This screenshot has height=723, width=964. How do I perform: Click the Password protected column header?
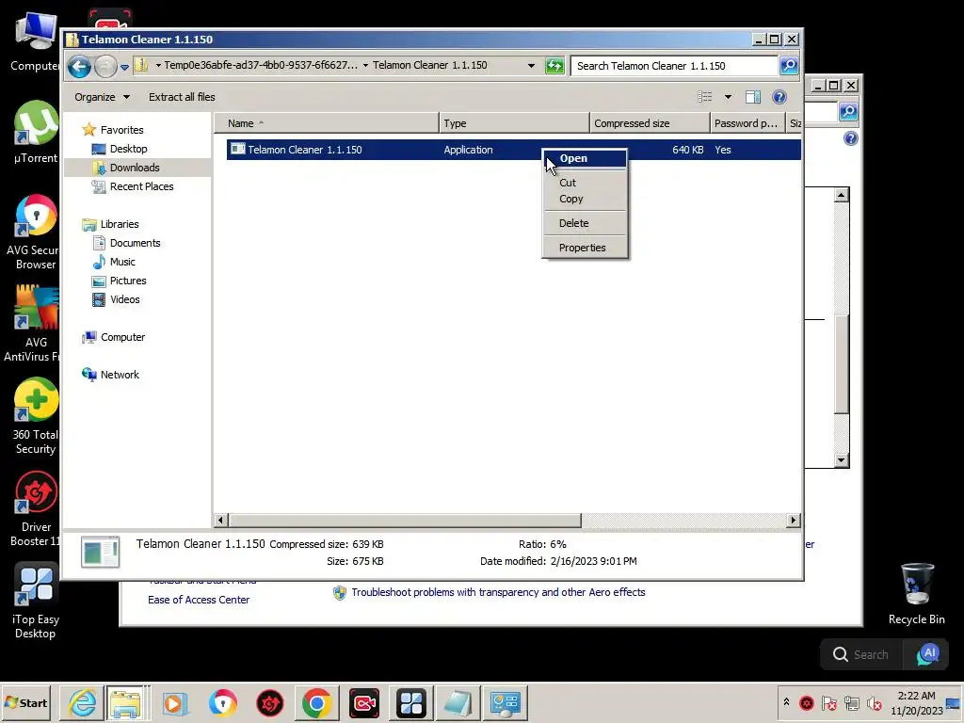[747, 123]
